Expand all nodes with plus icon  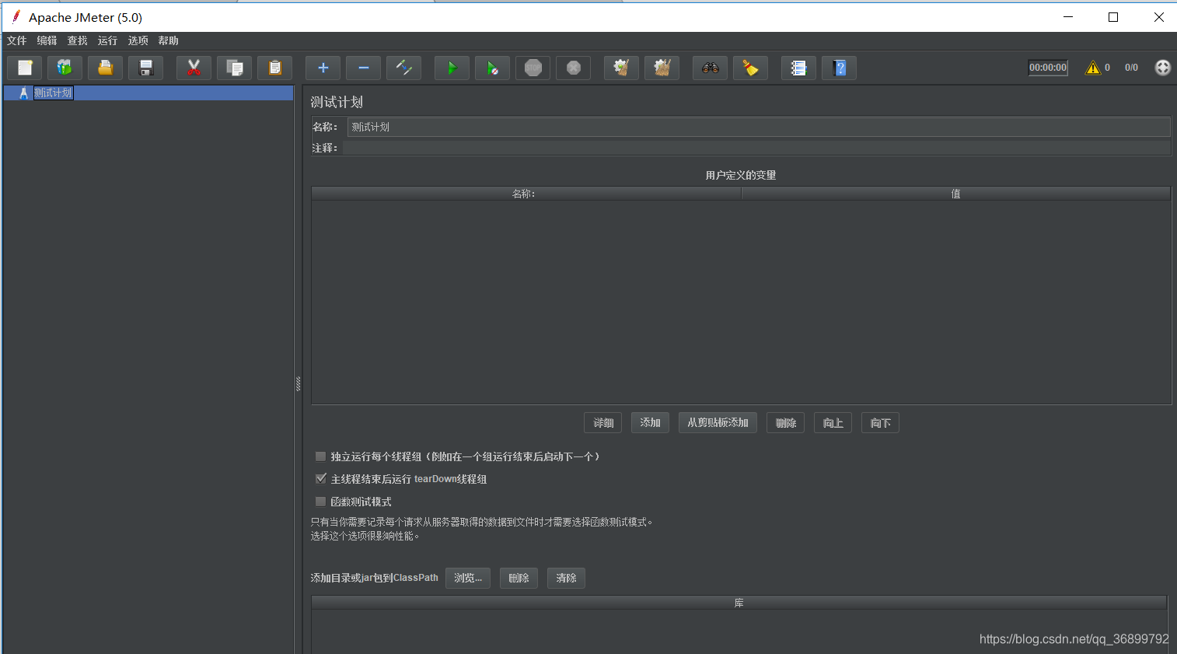click(x=323, y=68)
